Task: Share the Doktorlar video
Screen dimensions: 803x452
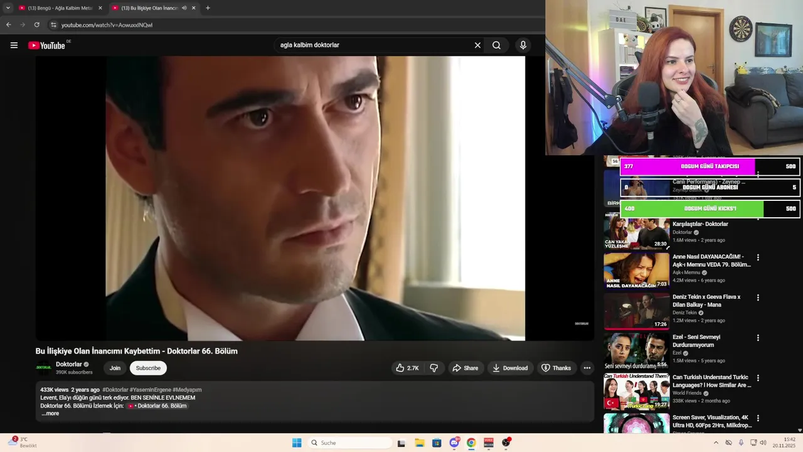Action: click(x=465, y=368)
